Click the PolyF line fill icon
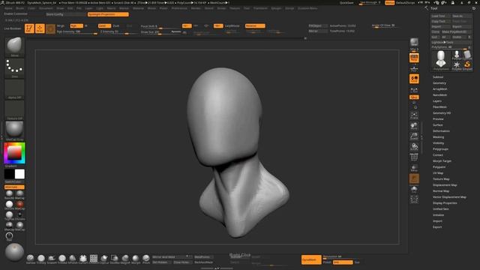Screen dimensions: 480x270 (414, 157)
